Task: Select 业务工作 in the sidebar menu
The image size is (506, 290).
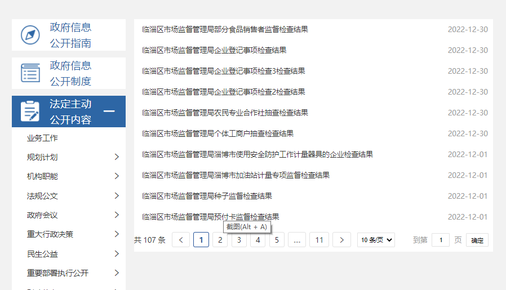Action: pyautogui.click(x=42, y=138)
